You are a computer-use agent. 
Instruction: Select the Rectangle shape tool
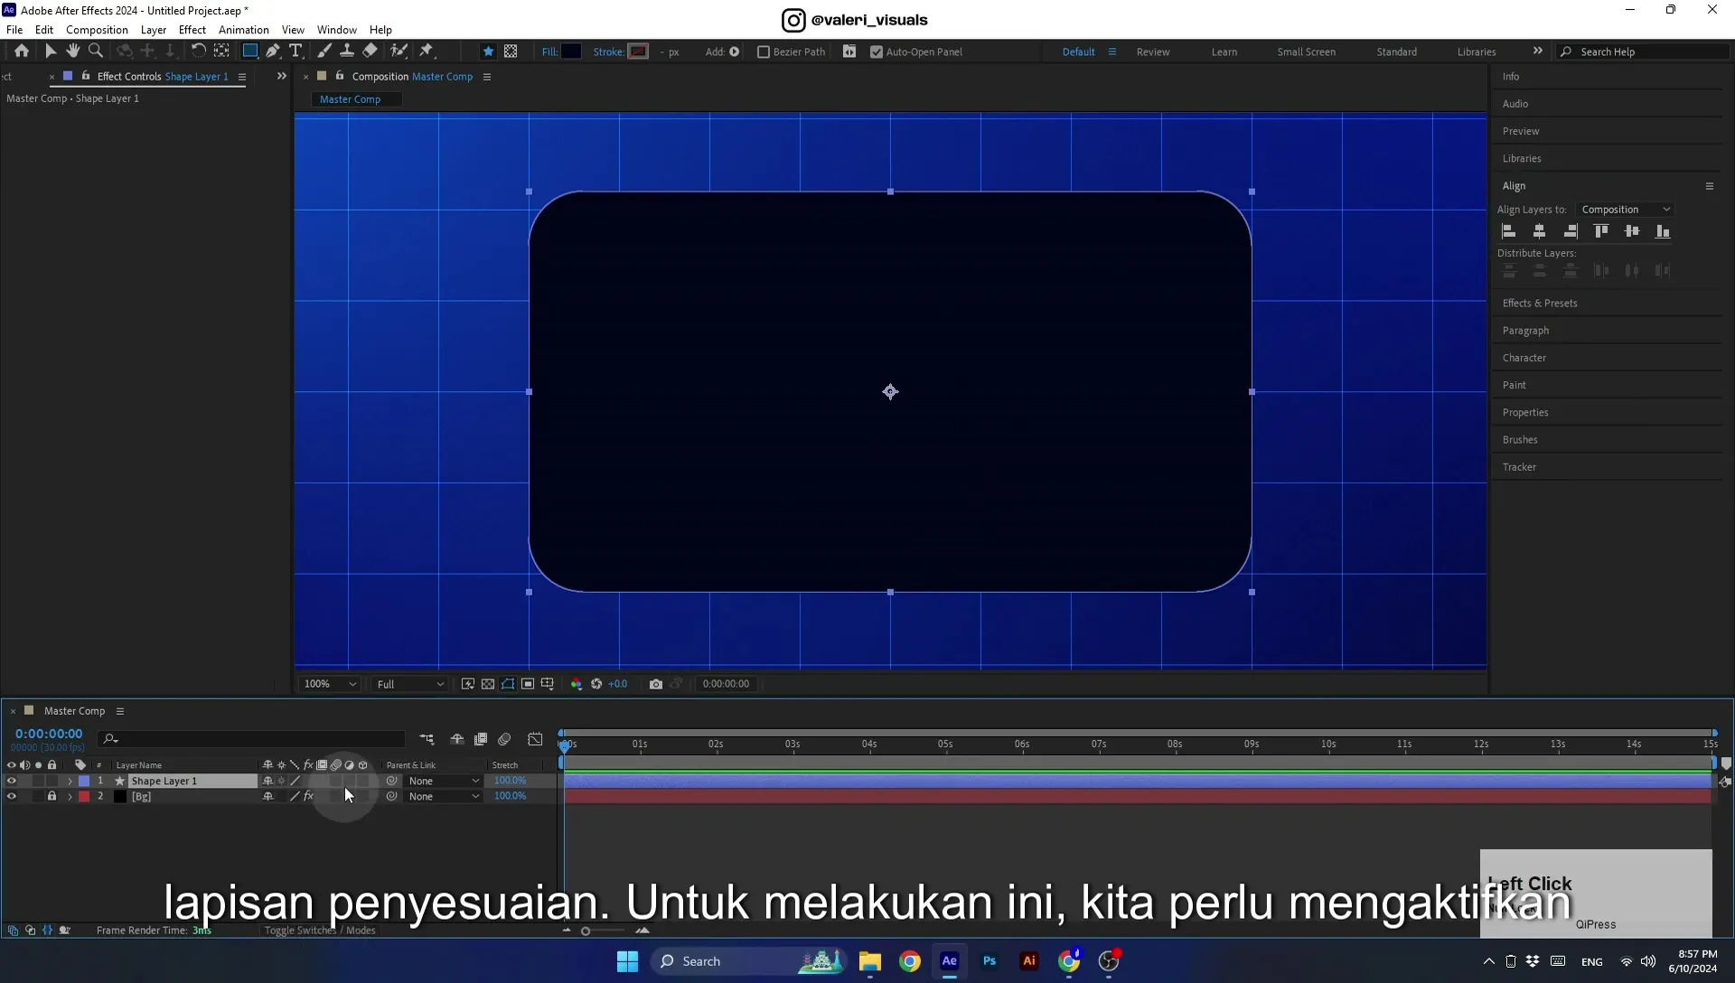point(250,51)
